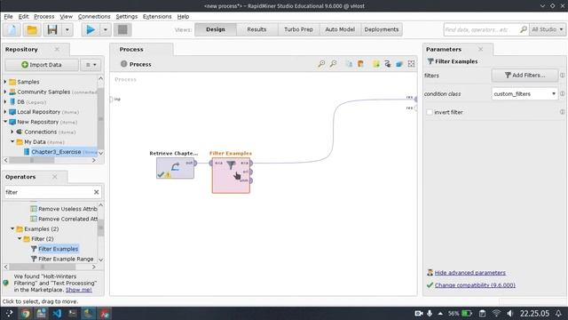Collapse the New Repository node
Screen dimensions: 568x320
click(x=5, y=122)
